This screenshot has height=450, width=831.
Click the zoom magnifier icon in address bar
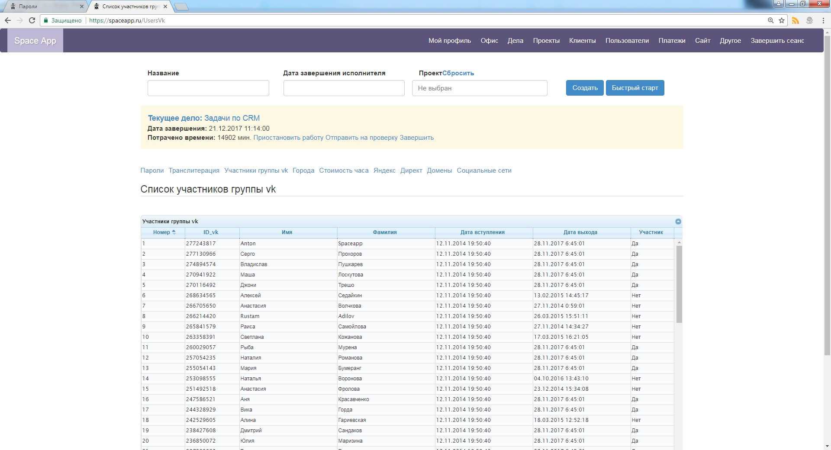pyautogui.click(x=770, y=20)
